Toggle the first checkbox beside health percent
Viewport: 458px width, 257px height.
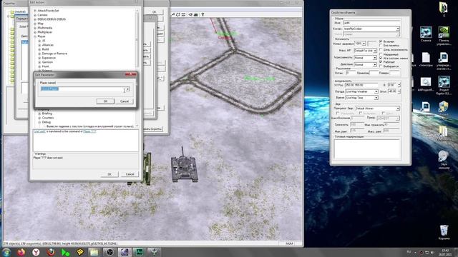coord(381,41)
